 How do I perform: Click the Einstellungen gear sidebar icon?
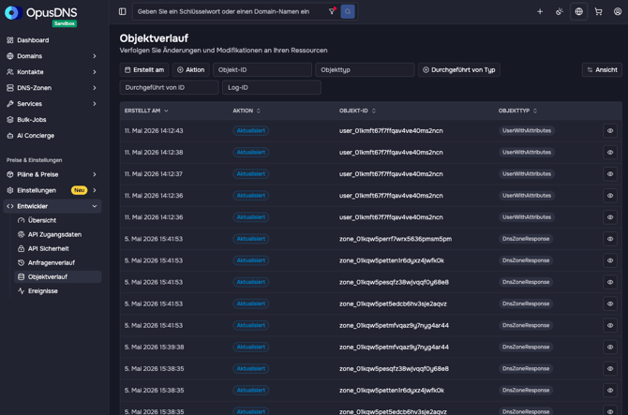pyautogui.click(x=10, y=190)
